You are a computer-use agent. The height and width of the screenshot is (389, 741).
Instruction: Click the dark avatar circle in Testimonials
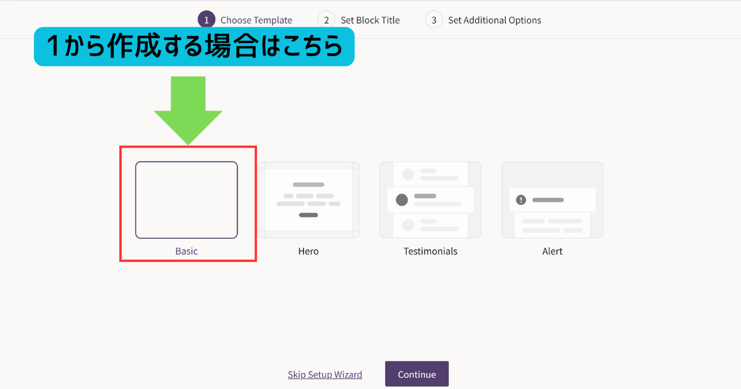(x=402, y=200)
